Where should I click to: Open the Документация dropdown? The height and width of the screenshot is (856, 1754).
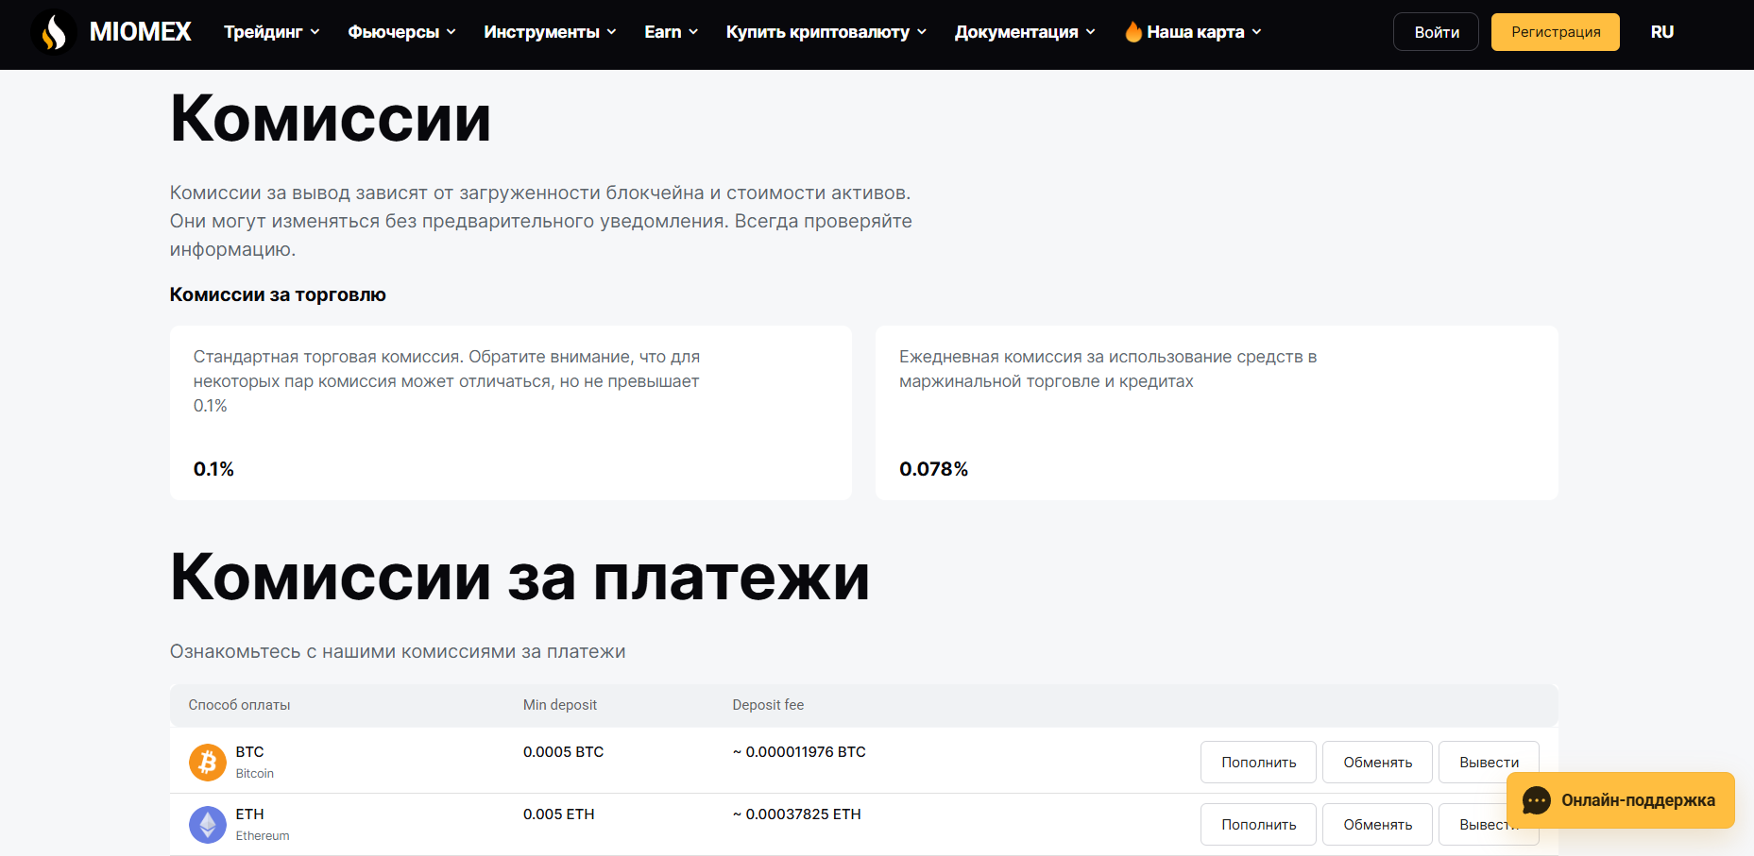click(x=1026, y=32)
